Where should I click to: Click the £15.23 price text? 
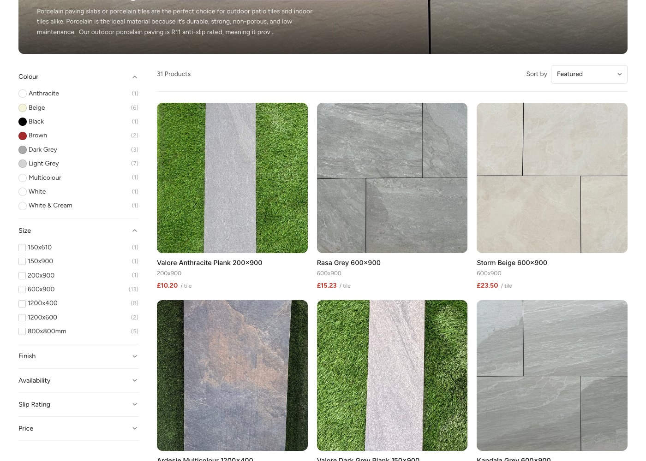pos(327,286)
